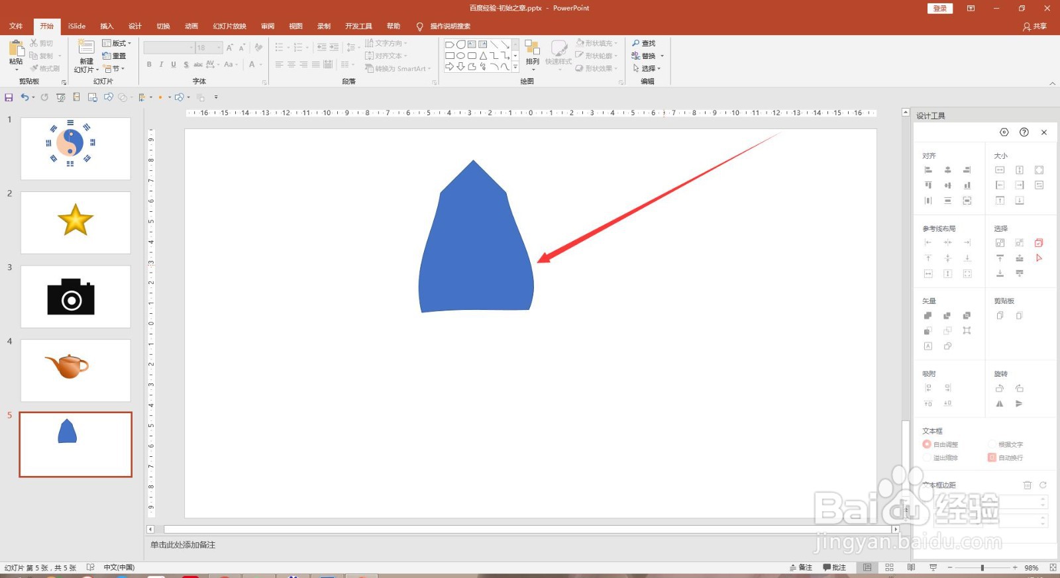The image size is (1060, 578).
Task: Pick the ellipse shape in the shapes gallery
Action: click(460, 56)
